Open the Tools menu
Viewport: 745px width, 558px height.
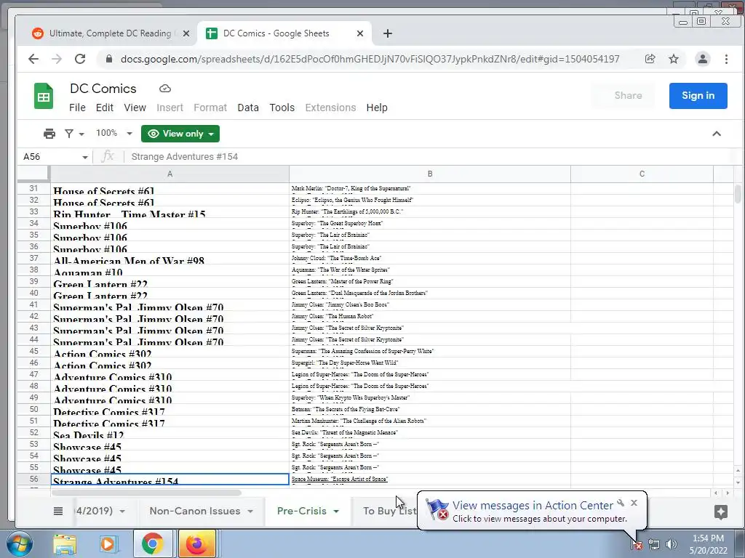pos(282,108)
